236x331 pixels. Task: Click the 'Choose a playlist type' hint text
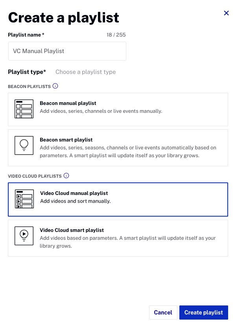[x=86, y=72]
